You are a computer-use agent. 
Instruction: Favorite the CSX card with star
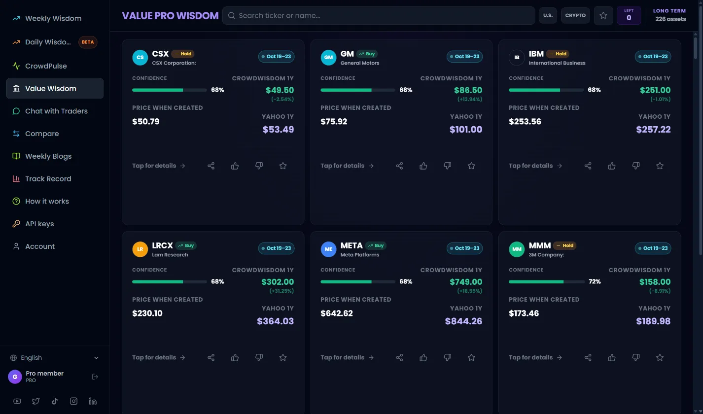pyautogui.click(x=283, y=166)
